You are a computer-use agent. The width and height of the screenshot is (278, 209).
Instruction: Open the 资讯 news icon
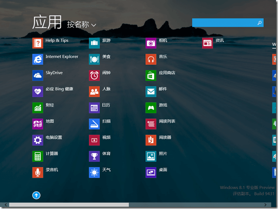click(x=208, y=43)
